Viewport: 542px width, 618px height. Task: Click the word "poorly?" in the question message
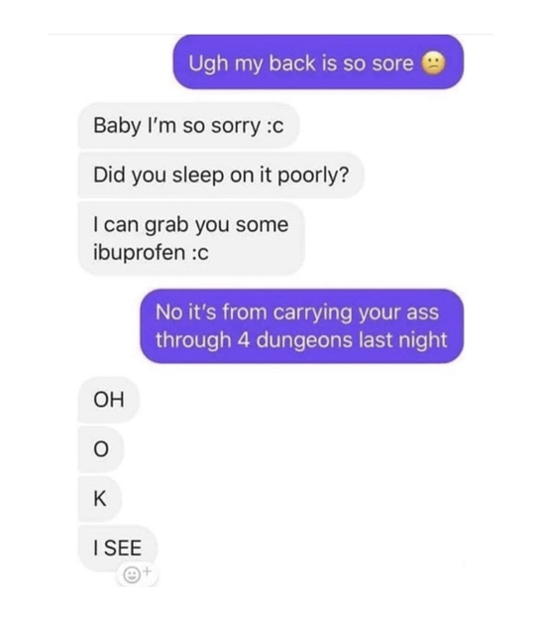coord(314,176)
